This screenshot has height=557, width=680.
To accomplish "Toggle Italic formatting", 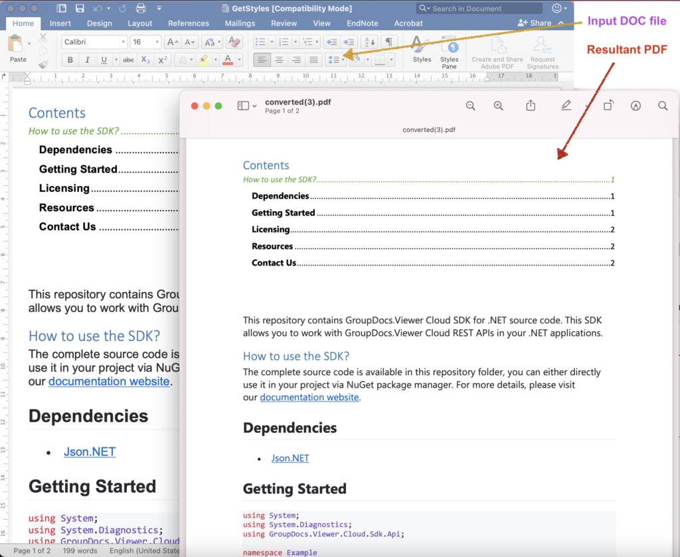I will [x=87, y=60].
